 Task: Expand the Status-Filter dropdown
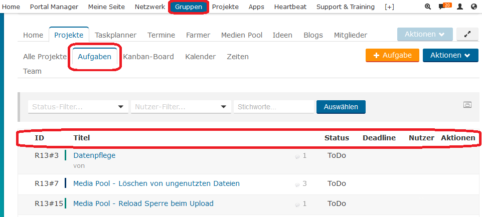click(x=78, y=107)
